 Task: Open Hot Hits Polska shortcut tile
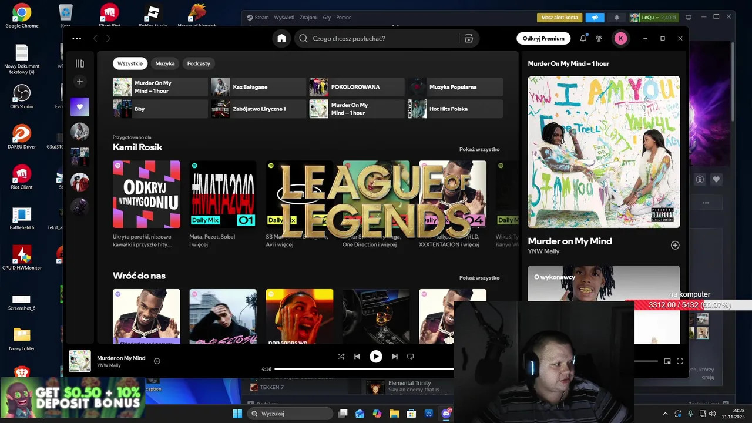pyautogui.click(x=455, y=109)
